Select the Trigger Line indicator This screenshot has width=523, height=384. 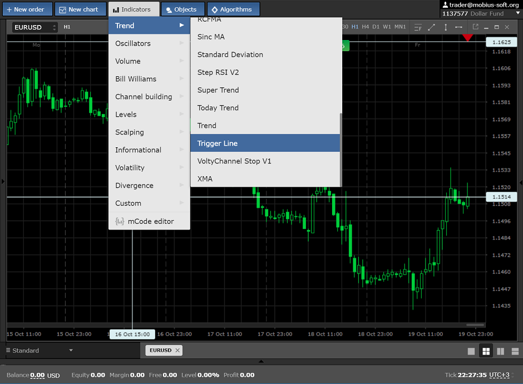click(x=265, y=143)
